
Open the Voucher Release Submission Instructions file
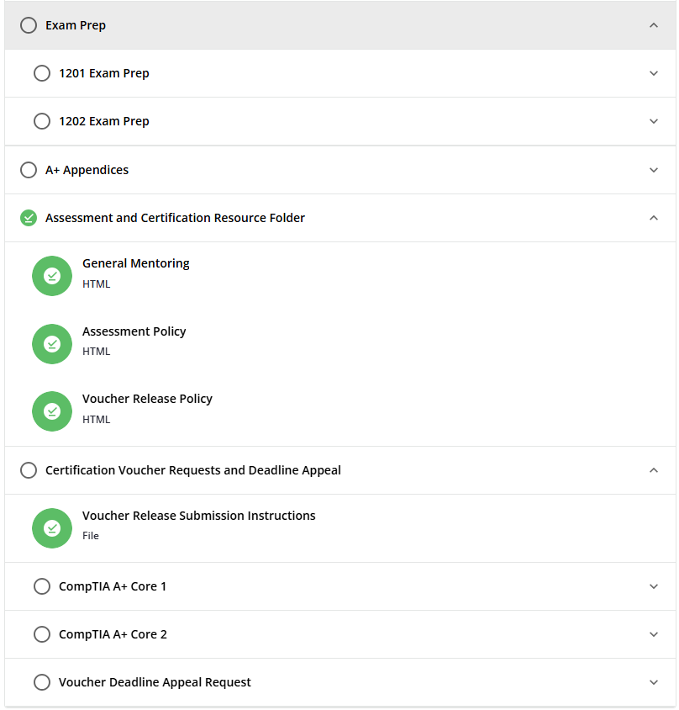coord(198,516)
